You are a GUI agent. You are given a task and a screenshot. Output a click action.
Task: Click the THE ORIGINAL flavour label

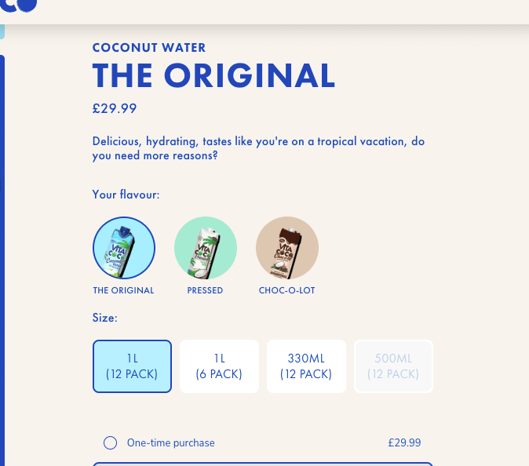[123, 290]
